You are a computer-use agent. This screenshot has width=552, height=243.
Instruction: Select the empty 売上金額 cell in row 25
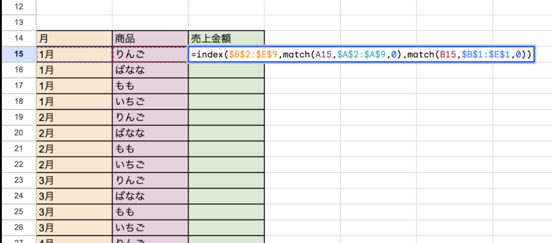tap(227, 212)
